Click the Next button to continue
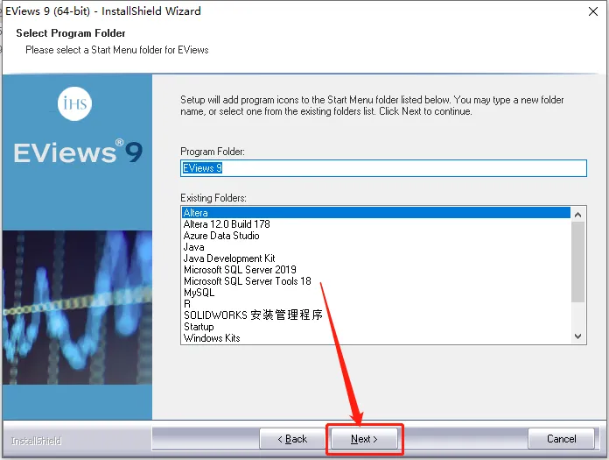 click(364, 439)
